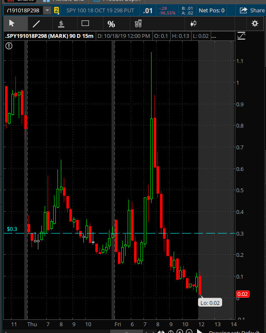Toggle the chart scale curve icon

(241, 36)
